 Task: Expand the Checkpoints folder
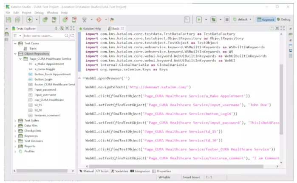[x=15, y=131]
